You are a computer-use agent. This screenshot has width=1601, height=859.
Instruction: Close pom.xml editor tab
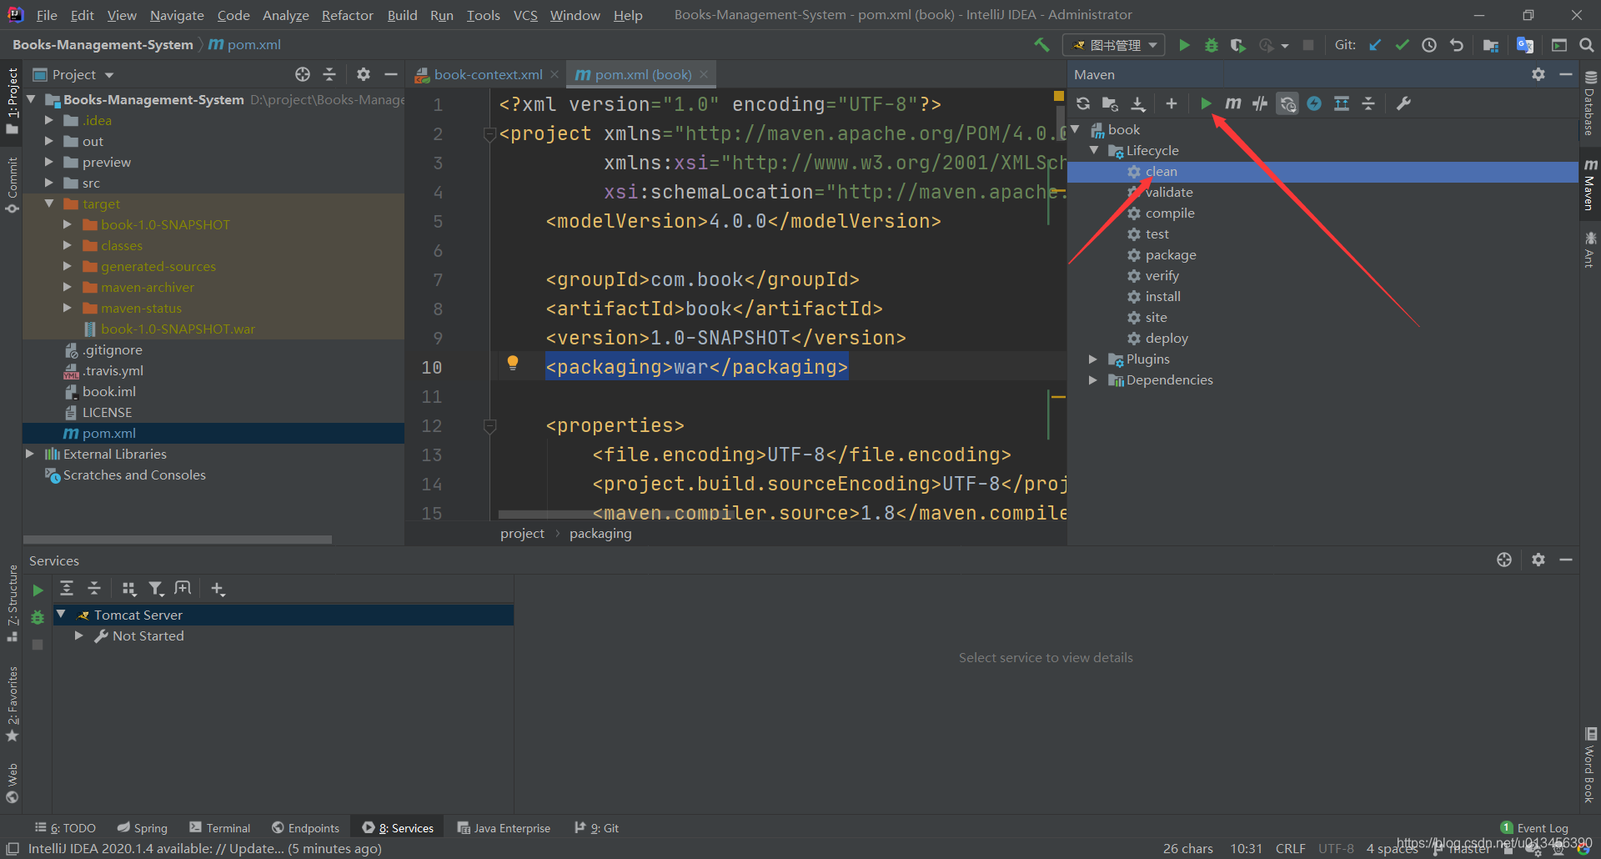(x=704, y=74)
